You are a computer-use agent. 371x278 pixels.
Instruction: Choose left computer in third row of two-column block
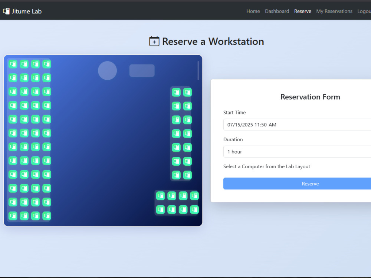[x=176, y=120]
